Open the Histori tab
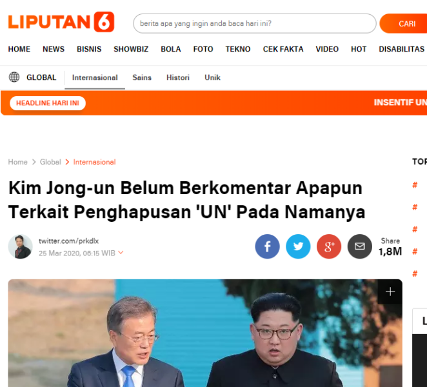This screenshot has height=387, width=427. point(178,77)
